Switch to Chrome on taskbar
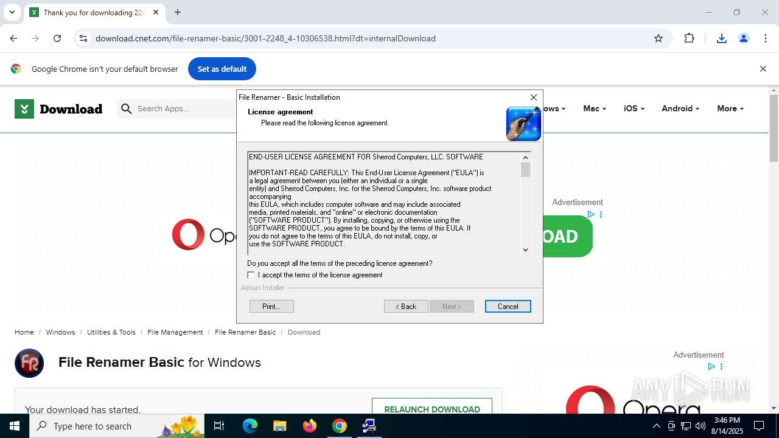 (x=339, y=426)
